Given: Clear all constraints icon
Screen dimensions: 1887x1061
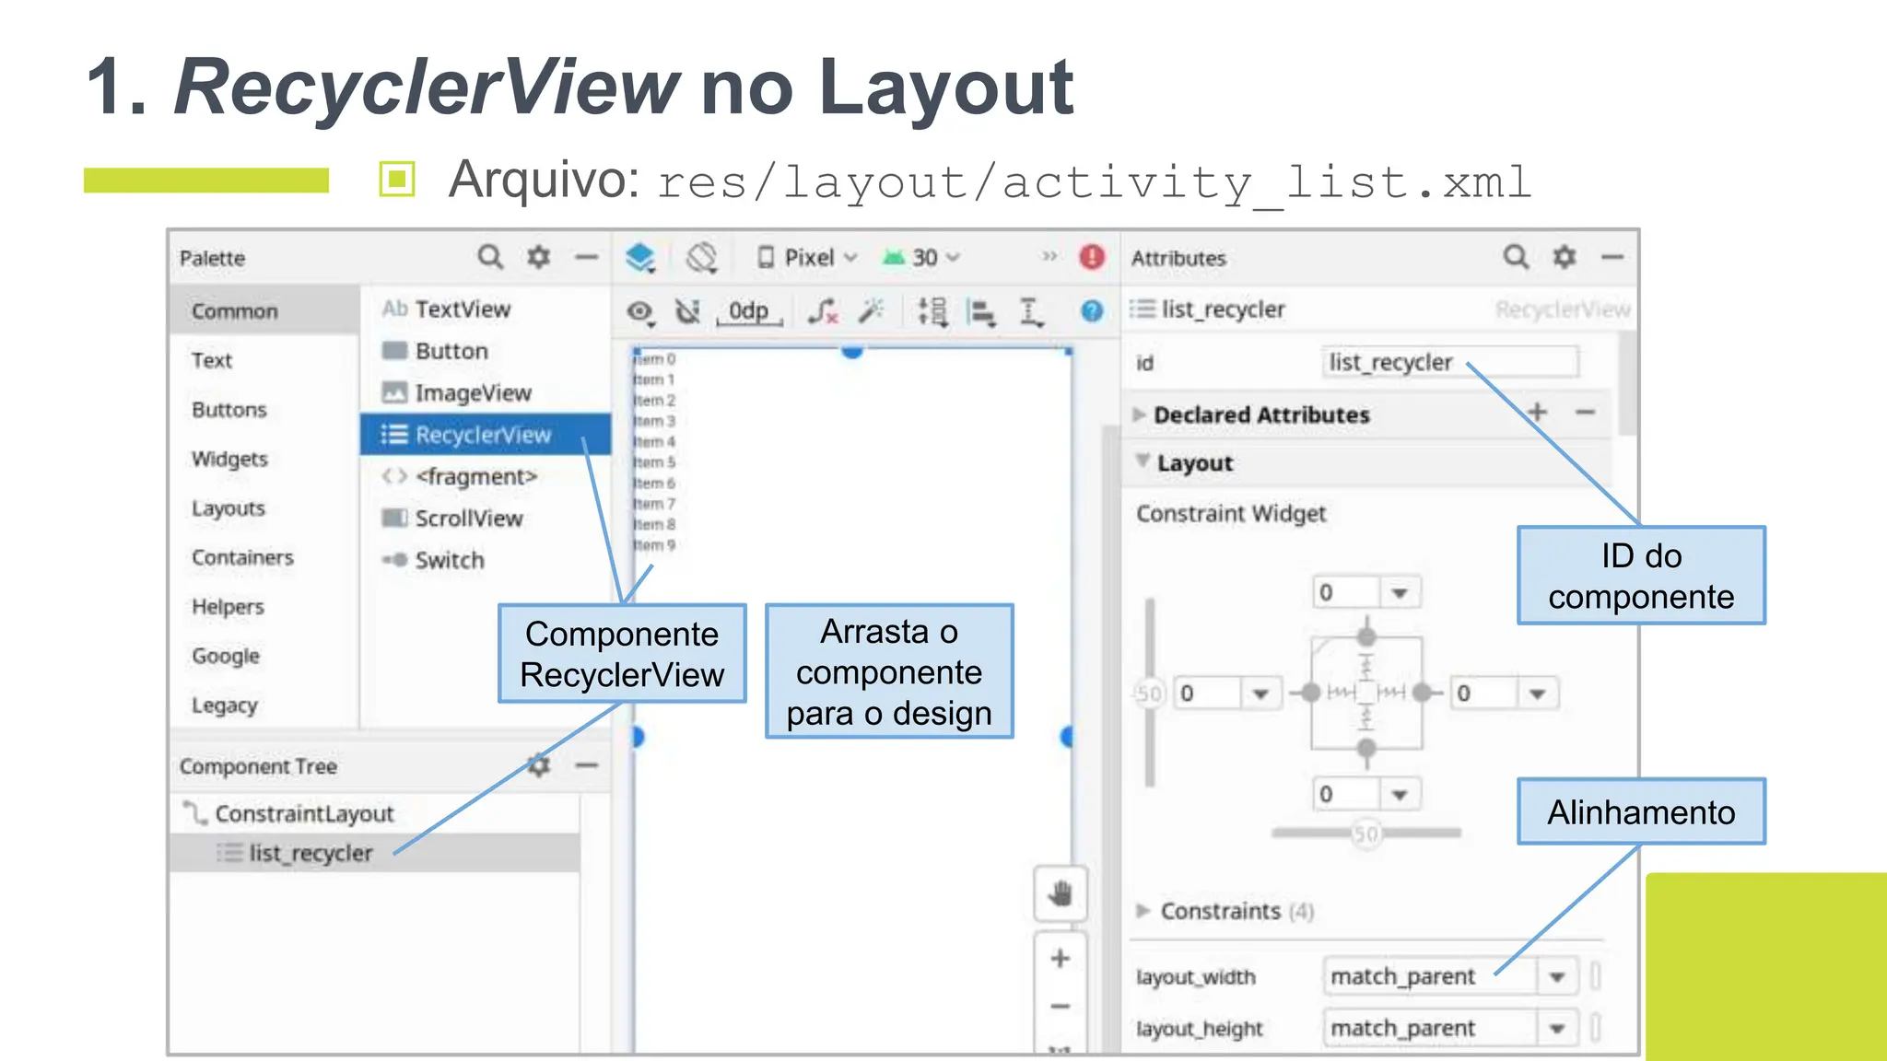Looking at the screenshot, I should (823, 311).
